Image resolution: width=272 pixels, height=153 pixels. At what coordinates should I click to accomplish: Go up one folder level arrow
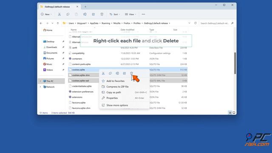coord(58,23)
